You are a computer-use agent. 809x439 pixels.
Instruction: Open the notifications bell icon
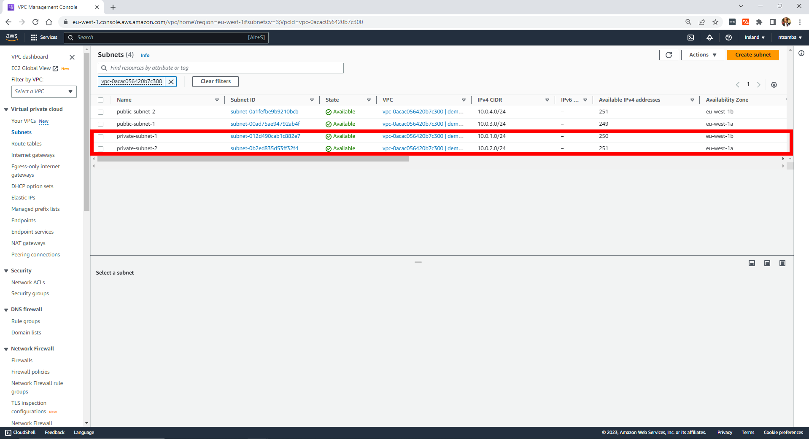coord(709,38)
